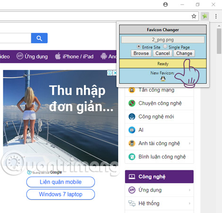The image size is (222, 213).
Task: Click the Apple logo icon in navbar
Action: pyautogui.click(x=58, y=56)
